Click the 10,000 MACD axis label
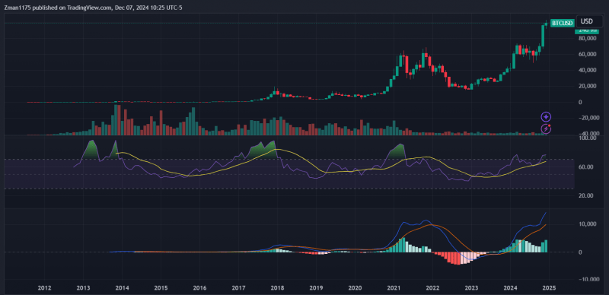The image size is (609, 295). click(x=587, y=224)
